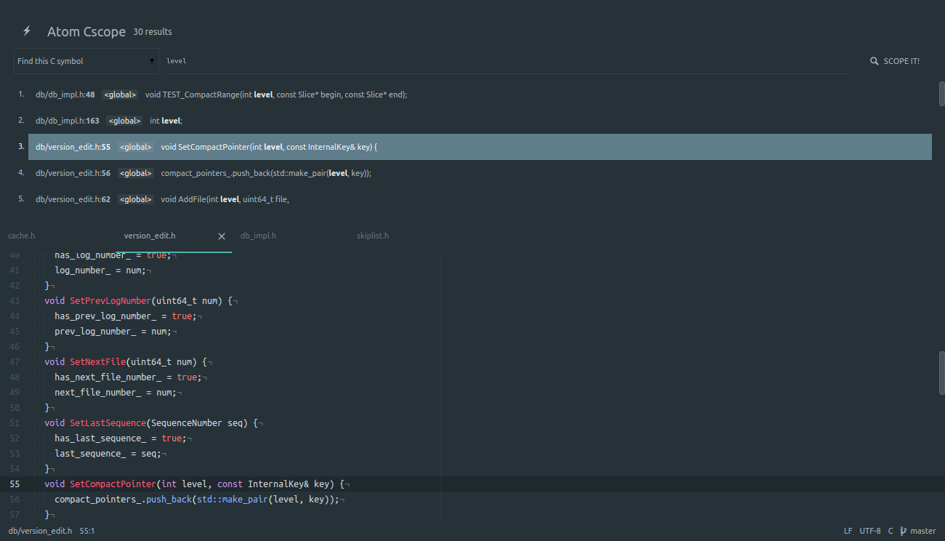Open result 1 db/db_impl.h:48 TEST_CompactRange
This screenshot has width=945, height=541.
click(x=480, y=95)
